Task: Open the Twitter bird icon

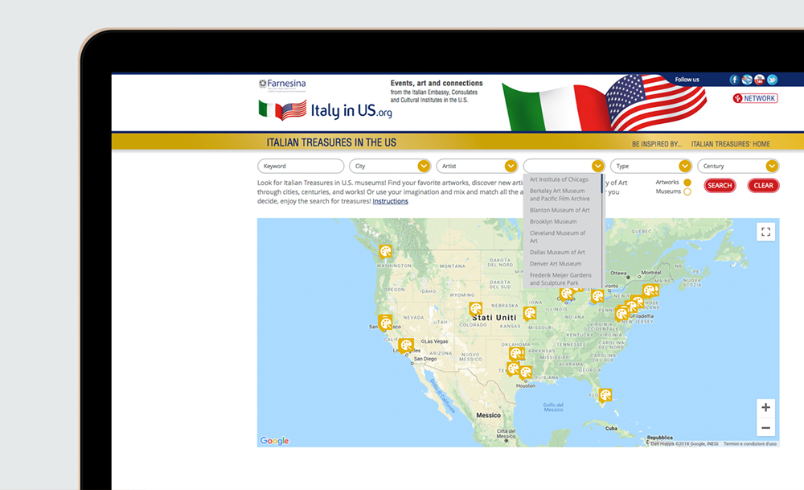Action: [772, 80]
